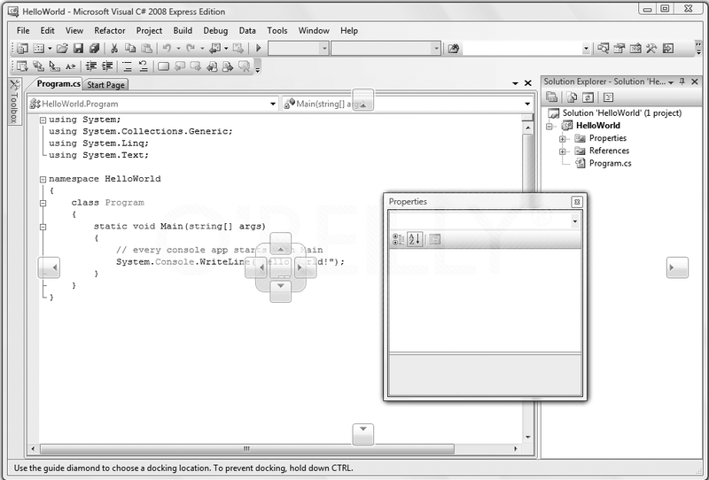This screenshot has height=480, width=709.
Task: Click the Undo arrow icon
Action: click(167, 48)
